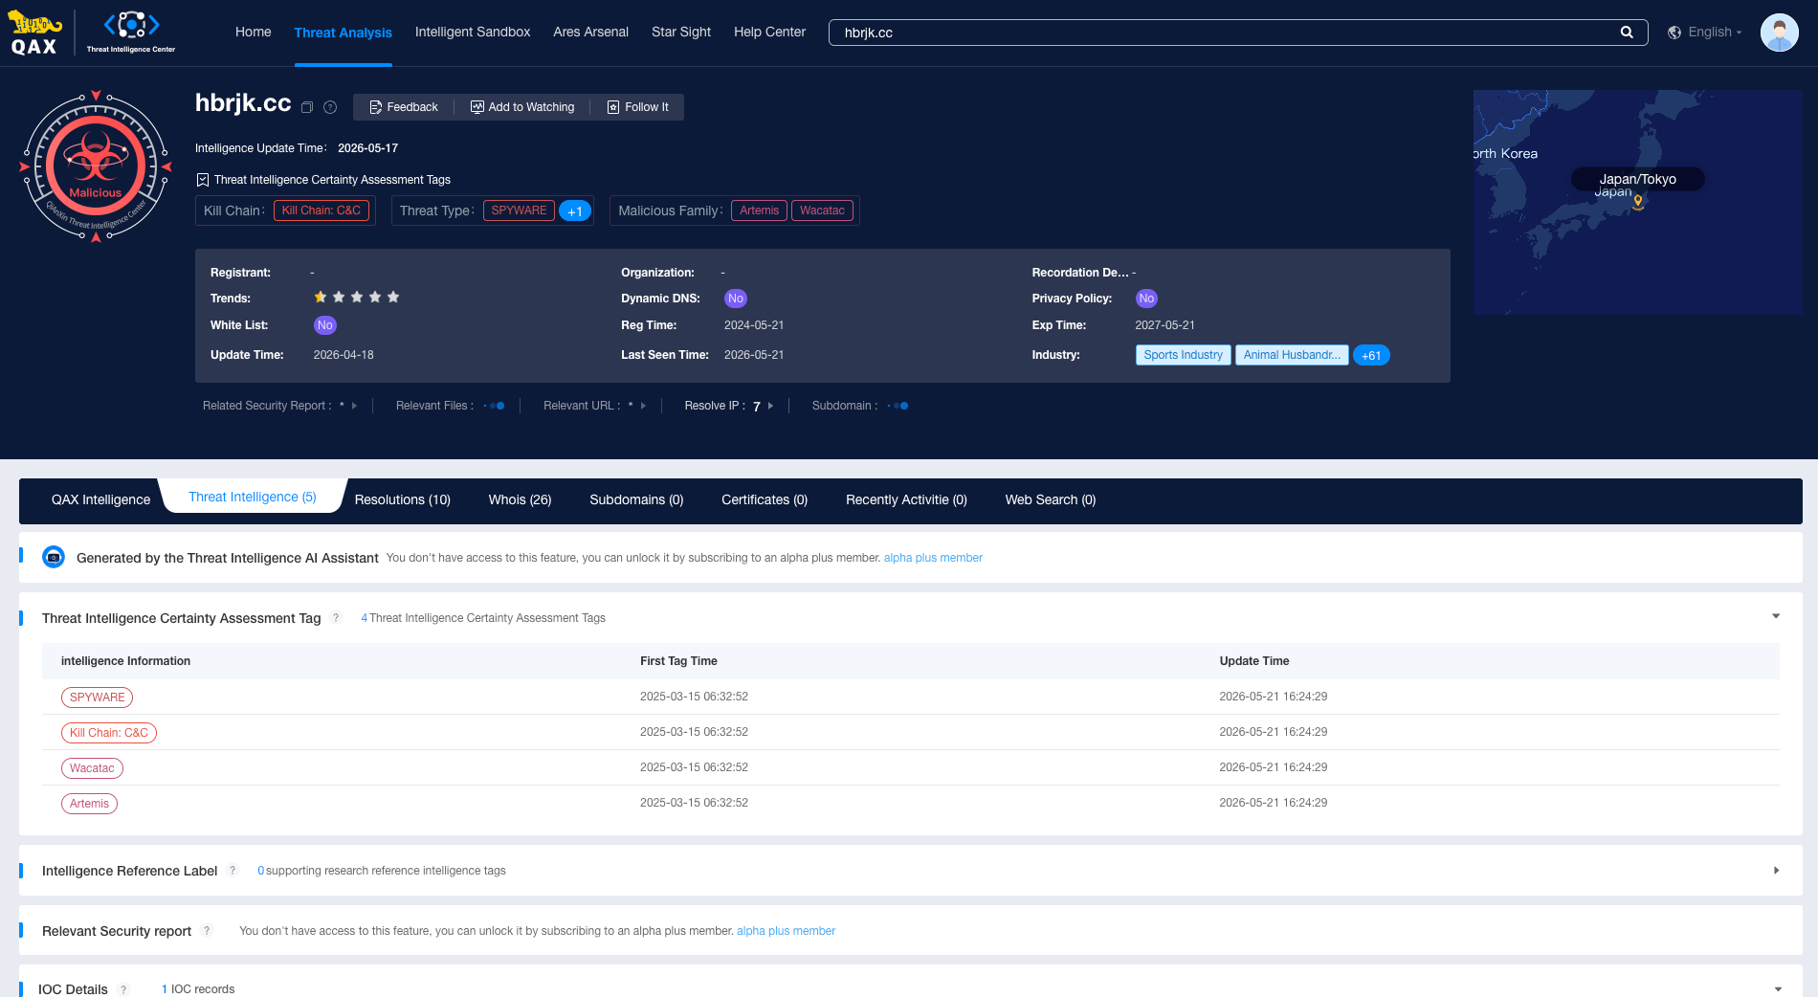Click the +61 Industry badge
Image resolution: width=1818 pixels, height=997 pixels.
tap(1371, 355)
